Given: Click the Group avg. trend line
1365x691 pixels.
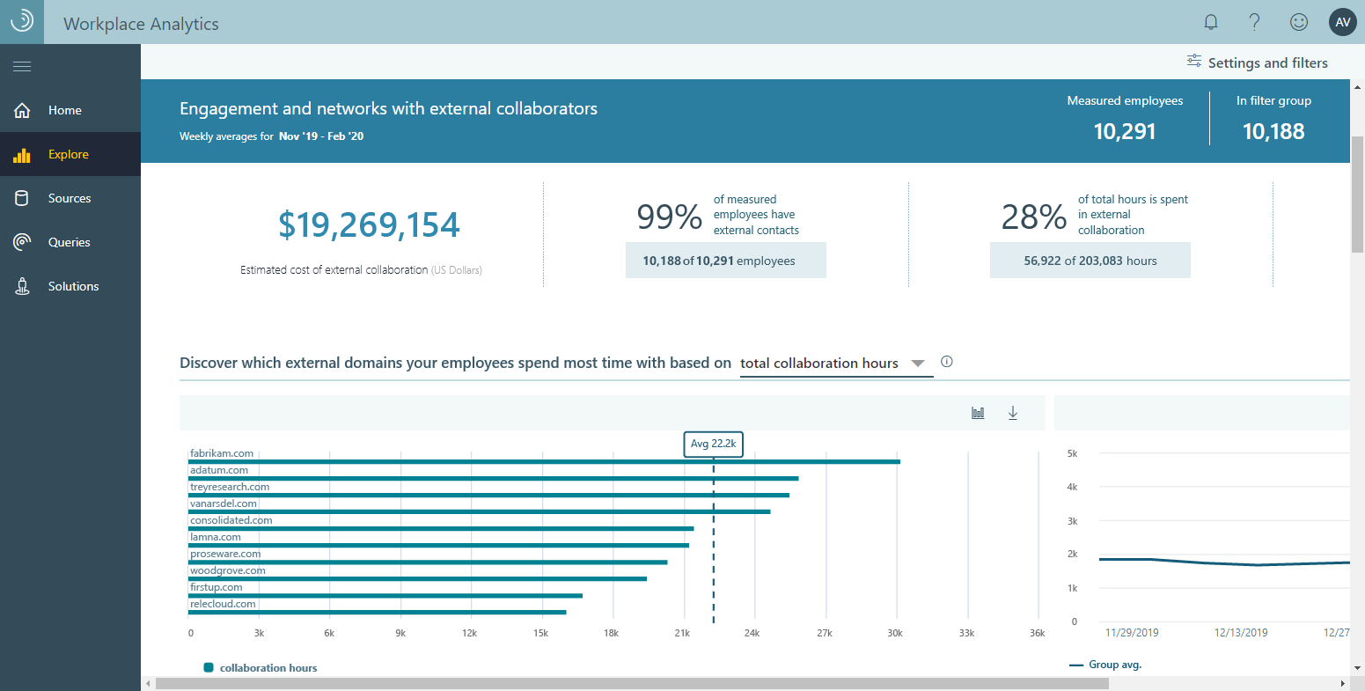Looking at the screenshot, I should point(1223,562).
